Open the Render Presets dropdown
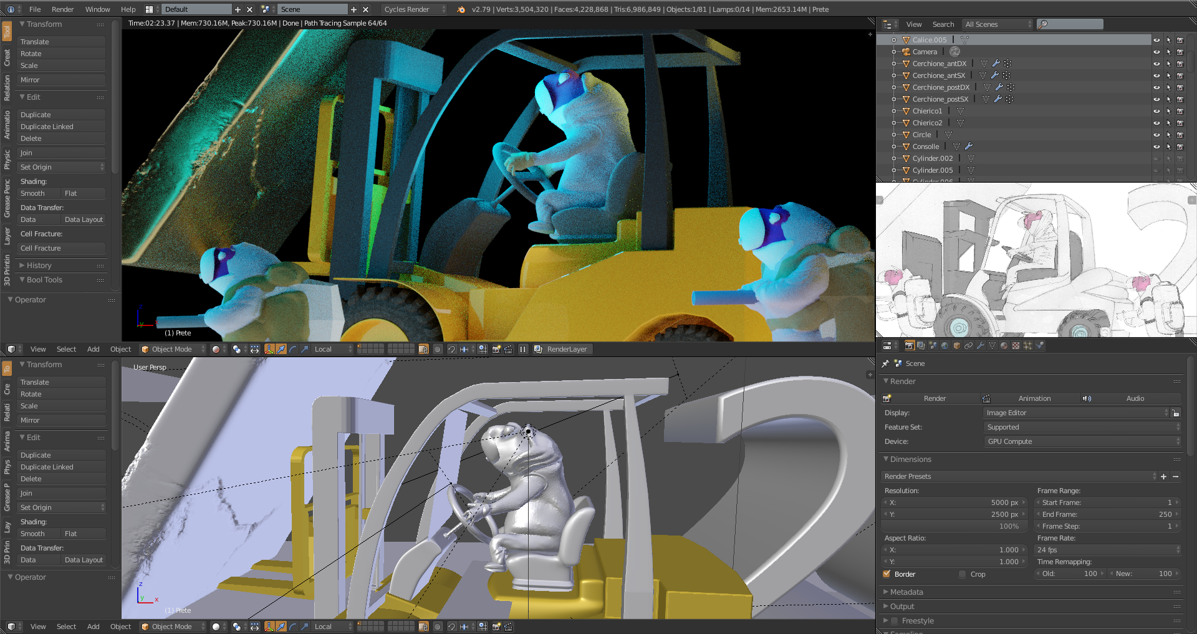This screenshot has height=634, width=1197. [1019, 476]
